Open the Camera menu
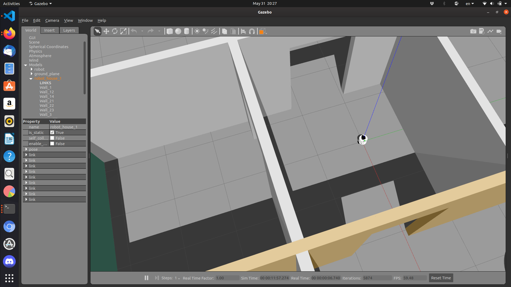 tap(52, 20)
